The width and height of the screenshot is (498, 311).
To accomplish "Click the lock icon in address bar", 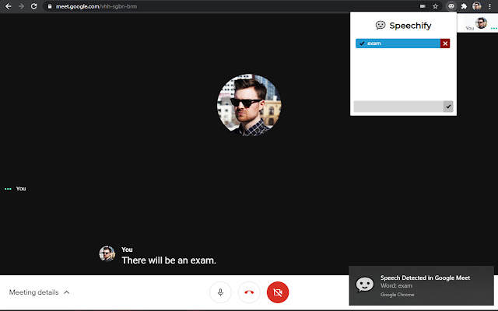I will (50, 6).
